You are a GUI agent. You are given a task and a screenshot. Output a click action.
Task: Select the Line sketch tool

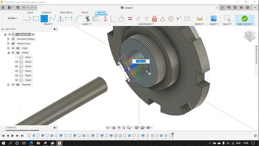(x=28, y=19)
